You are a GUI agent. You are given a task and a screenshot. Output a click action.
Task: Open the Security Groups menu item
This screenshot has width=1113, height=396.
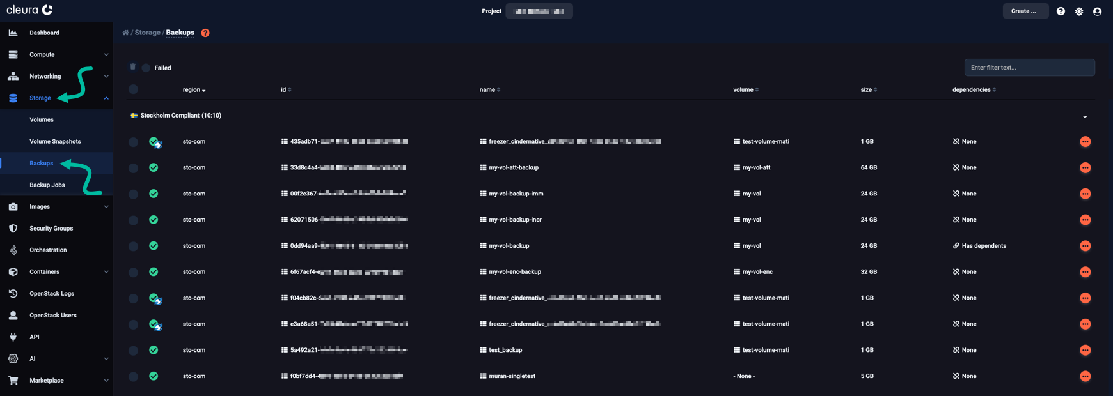[x=51, y=229]
